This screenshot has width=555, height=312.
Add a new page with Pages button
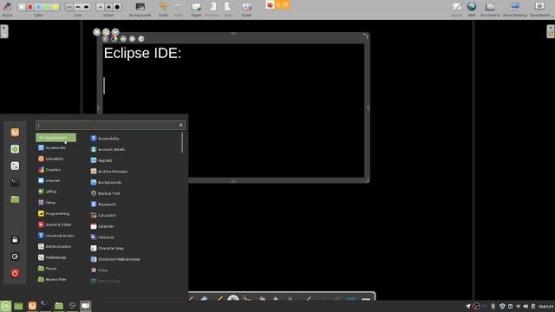coord(196,9)
